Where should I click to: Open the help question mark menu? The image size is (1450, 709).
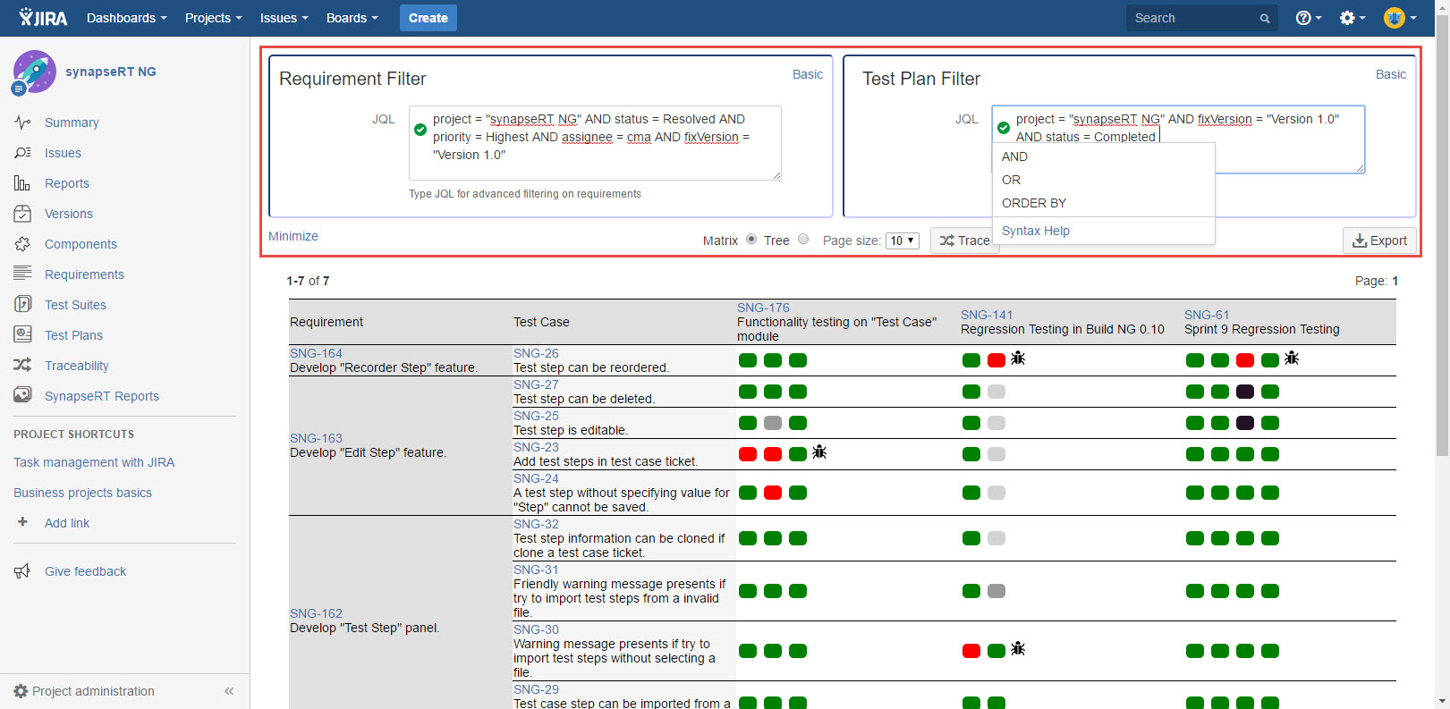coord(1308,18)
